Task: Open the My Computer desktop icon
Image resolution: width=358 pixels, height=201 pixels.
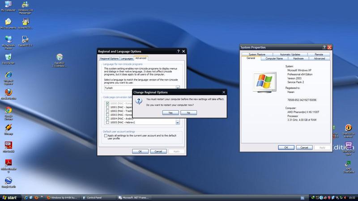Action: 8,4
